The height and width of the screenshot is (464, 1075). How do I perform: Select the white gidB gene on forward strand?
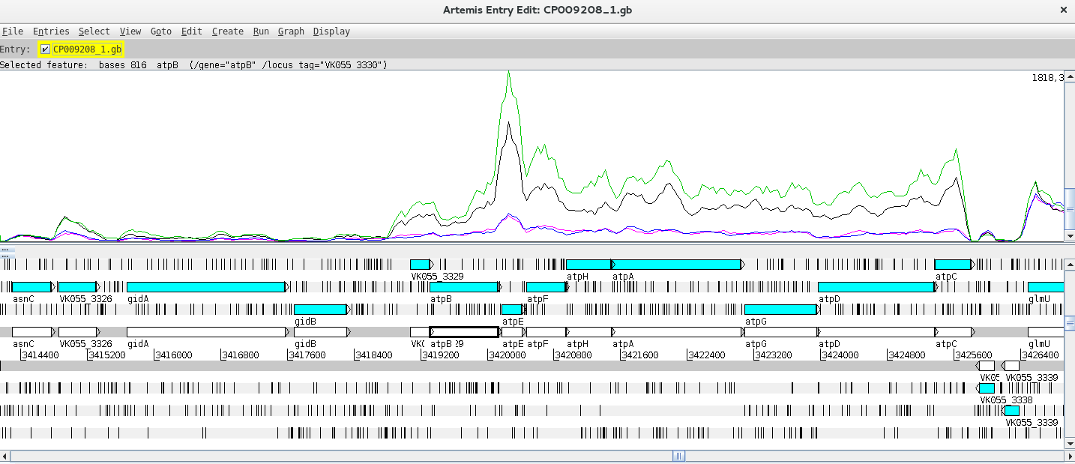tap(320, 332)
